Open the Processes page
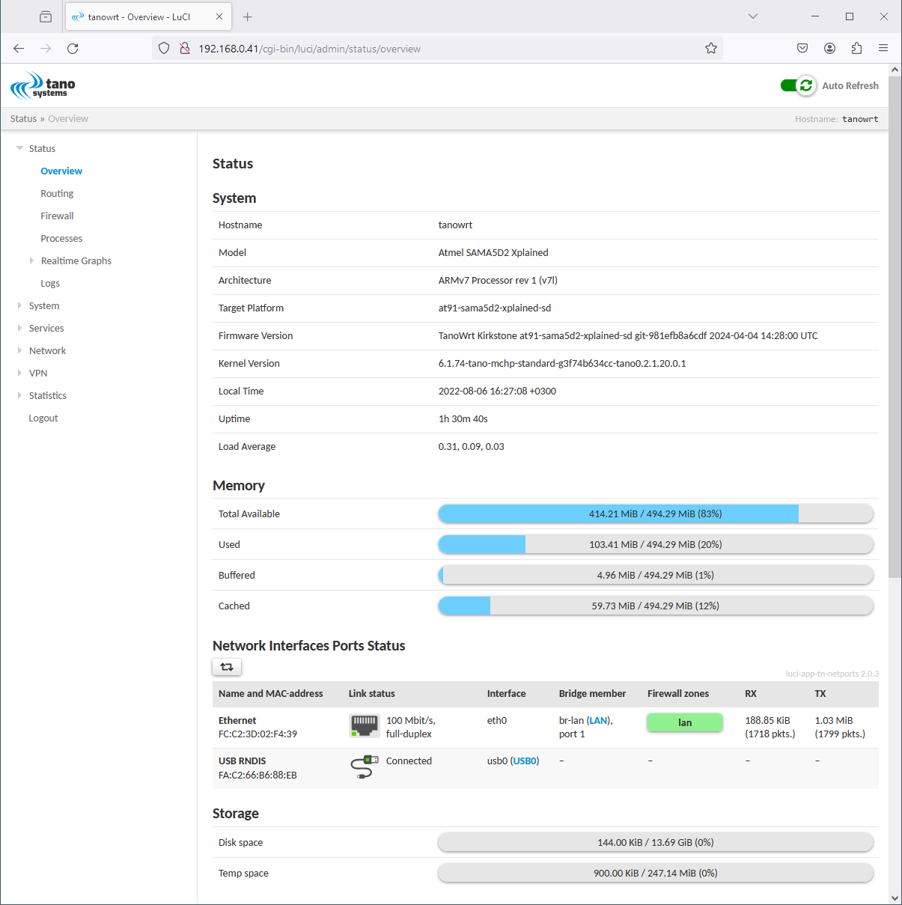902x905 pixels. click(61, 238)
